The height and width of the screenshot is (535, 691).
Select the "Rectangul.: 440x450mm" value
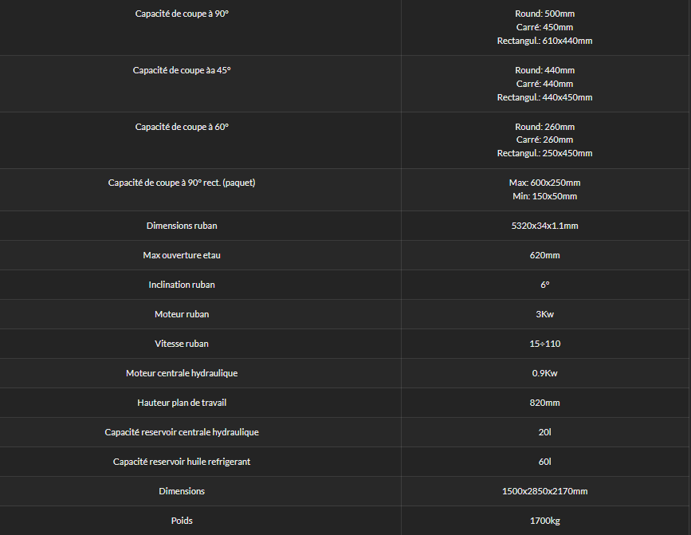click(x=544, y=97)
